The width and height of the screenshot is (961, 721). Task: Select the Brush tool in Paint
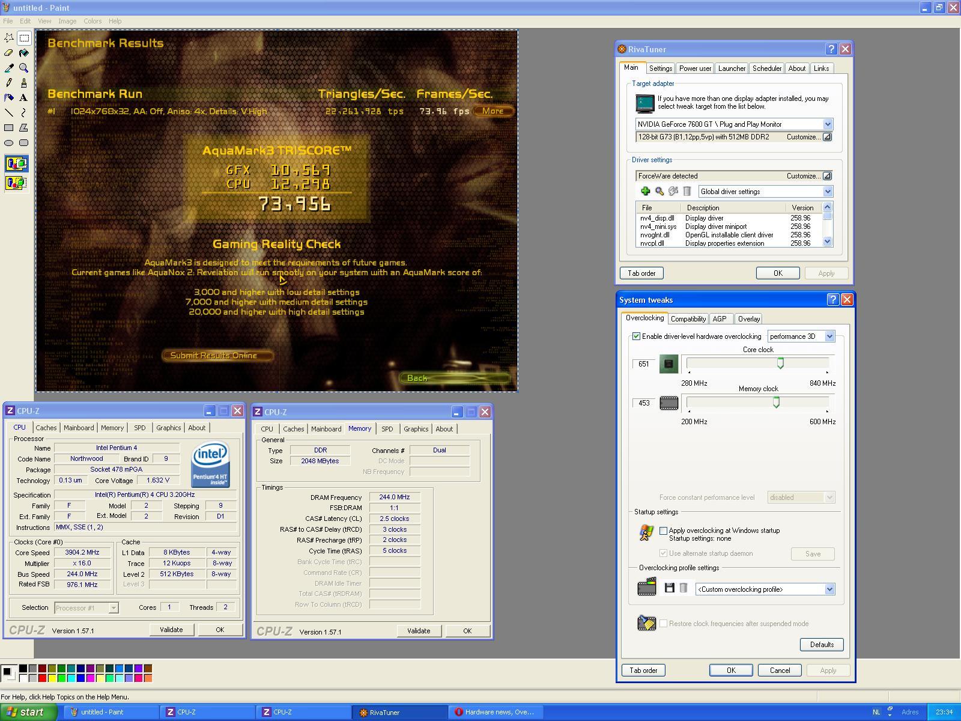point(24,83)
